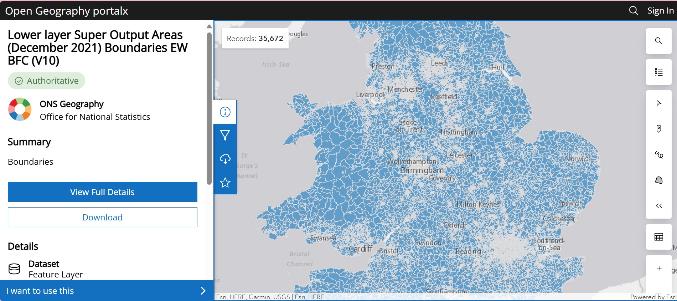Expand 'I want to use this' bar
677x301 pixels.
106,291
